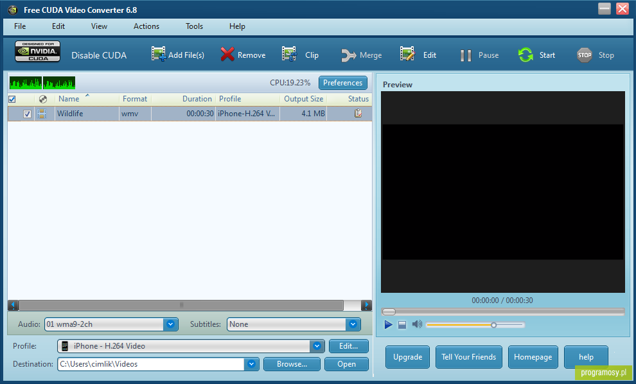Click the Upgrade button

pos(407,357)
